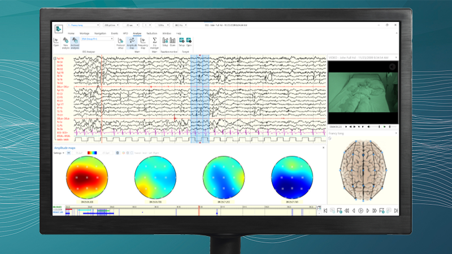Click the speaker icon in video panel
This screenshot has width=452, height=254.
point(369,126)
